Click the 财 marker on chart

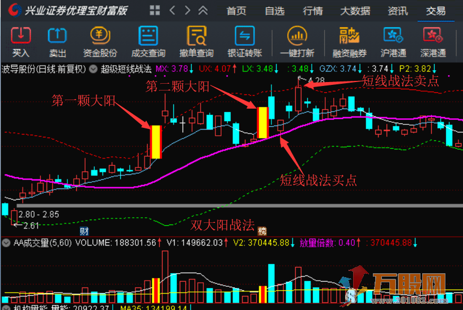84,231
